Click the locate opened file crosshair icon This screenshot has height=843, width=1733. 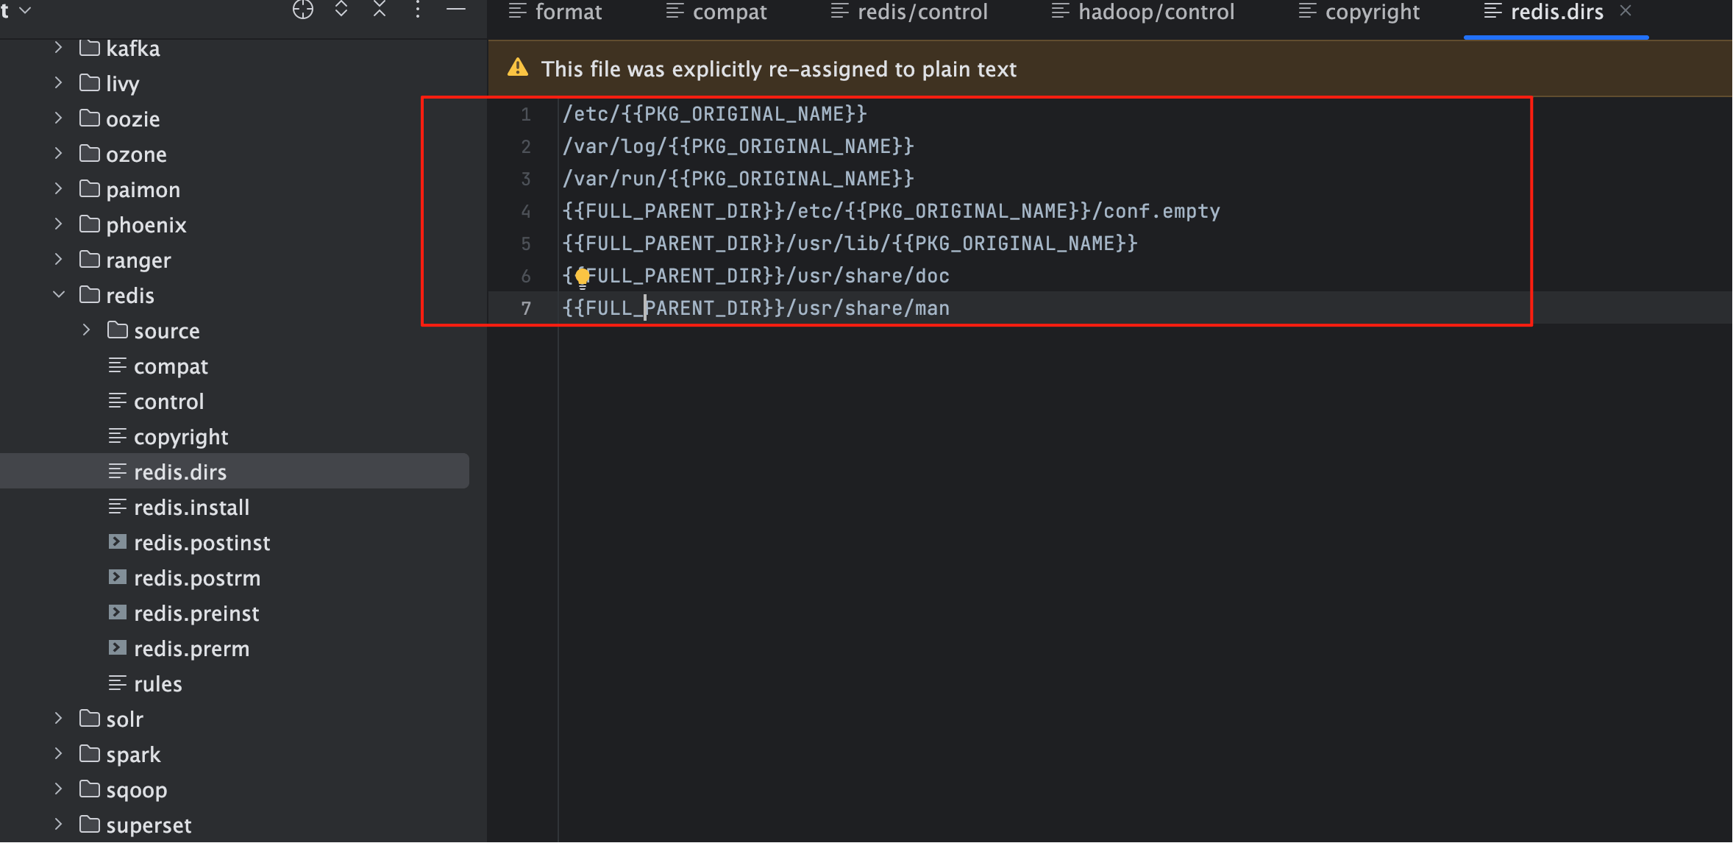[x=302, y=10]
